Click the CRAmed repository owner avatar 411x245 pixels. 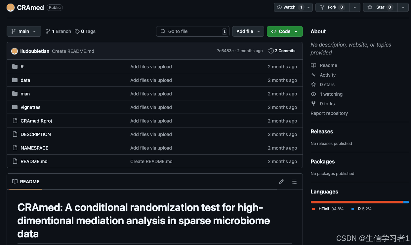pyautogui.click(x=11, y=8)
